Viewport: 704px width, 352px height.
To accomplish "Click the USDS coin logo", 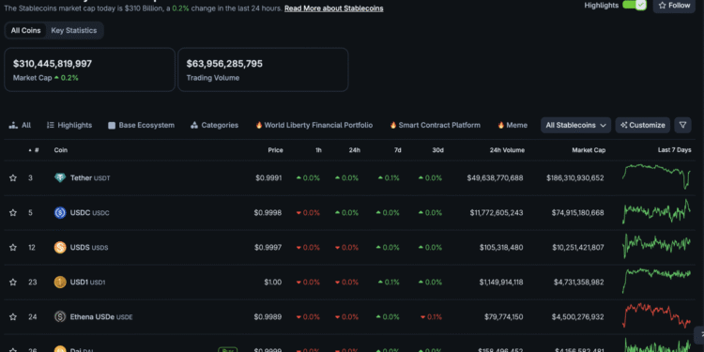I will click(x=60, y=248).
